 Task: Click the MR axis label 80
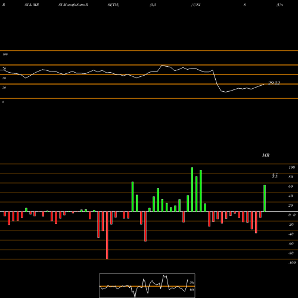(291, 177)
